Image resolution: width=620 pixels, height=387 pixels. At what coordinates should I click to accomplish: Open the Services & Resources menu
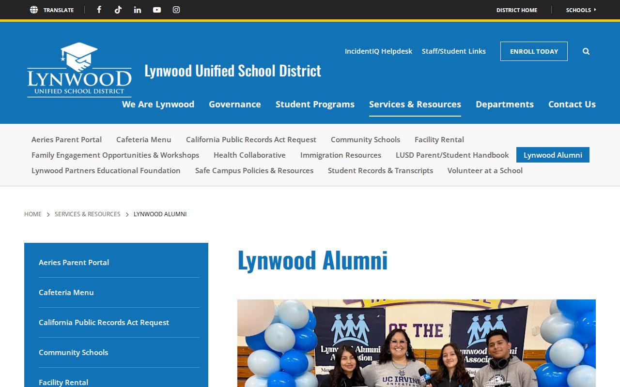pyautogui.click(x=415, y=104)
